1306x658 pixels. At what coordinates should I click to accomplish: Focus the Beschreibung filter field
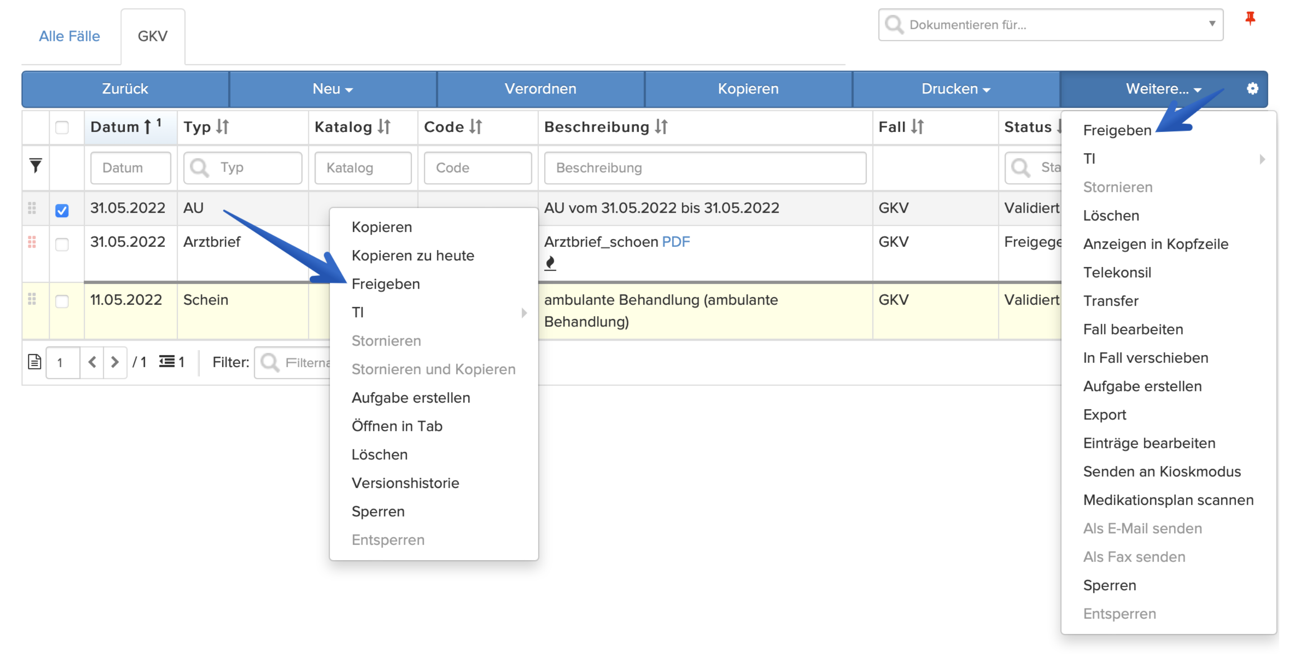coord(705,167)
